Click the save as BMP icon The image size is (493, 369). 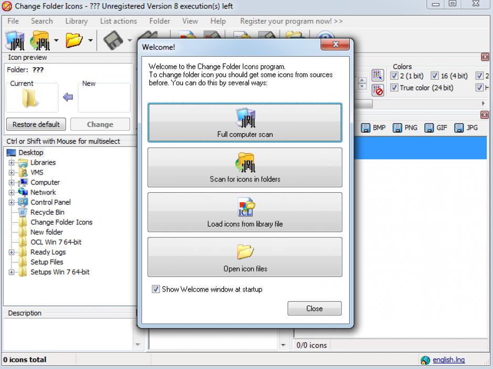tap(366, 127)
